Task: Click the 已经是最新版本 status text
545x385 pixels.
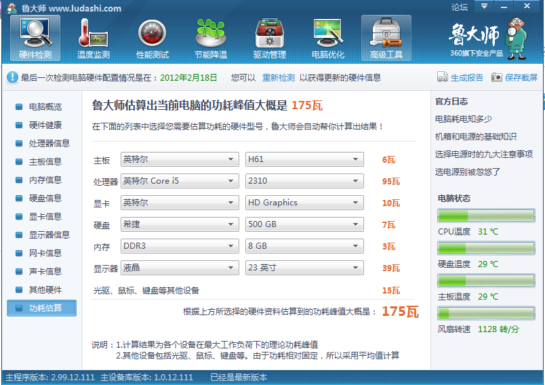Action: (x=239, y=378)
